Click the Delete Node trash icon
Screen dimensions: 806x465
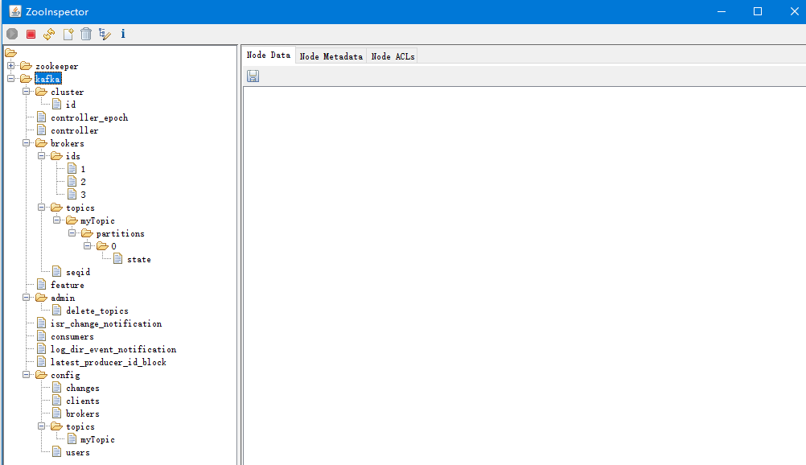pos(86,34)
